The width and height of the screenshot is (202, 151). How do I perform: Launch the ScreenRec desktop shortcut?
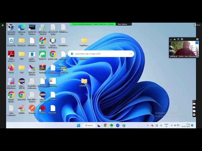click(x=42, y=108)
